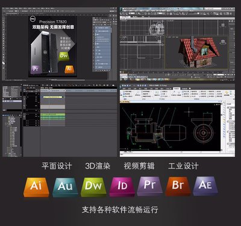Click the 工业设计 label

coord(183,166)
